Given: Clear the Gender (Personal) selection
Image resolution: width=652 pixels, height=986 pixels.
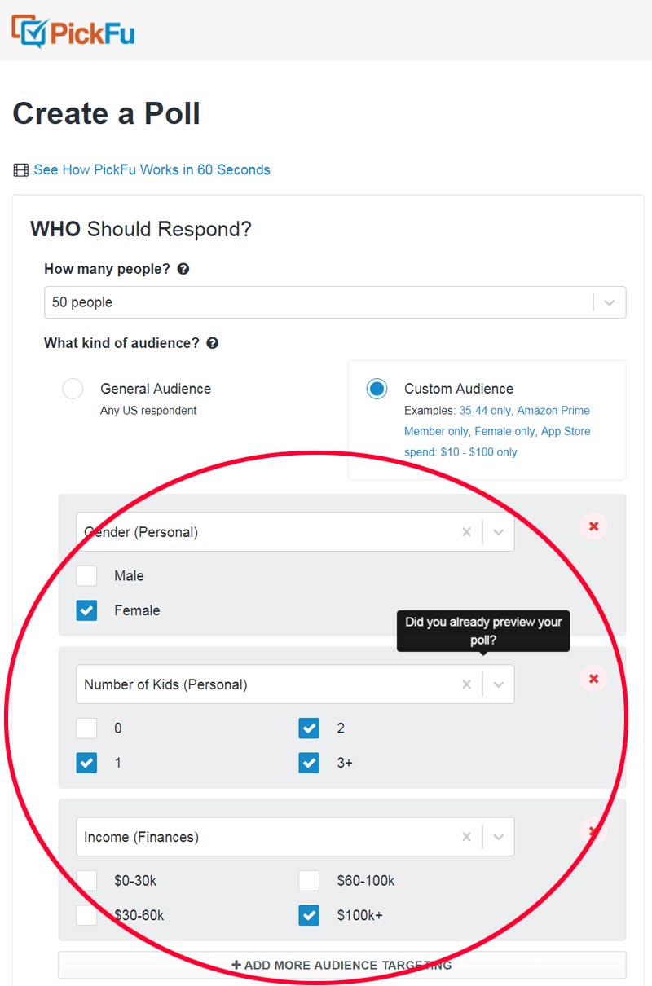Looking at the screenshot, I should [466, 532].
